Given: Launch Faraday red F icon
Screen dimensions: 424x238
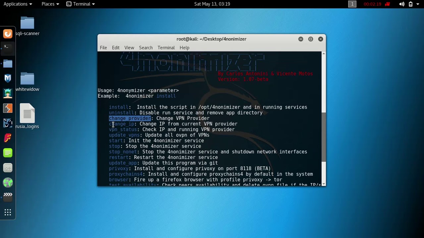Looking at the screenshot, I should coord(8,138).
